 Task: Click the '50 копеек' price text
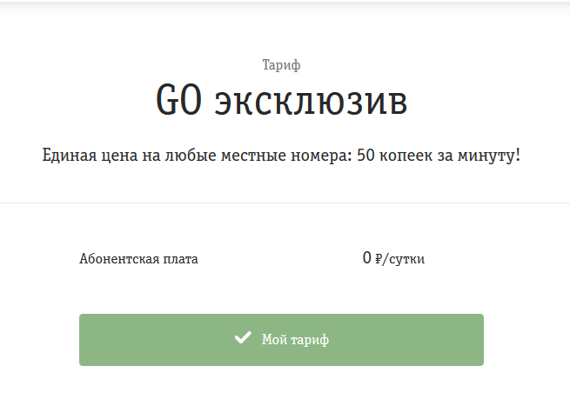pos(394,156)
